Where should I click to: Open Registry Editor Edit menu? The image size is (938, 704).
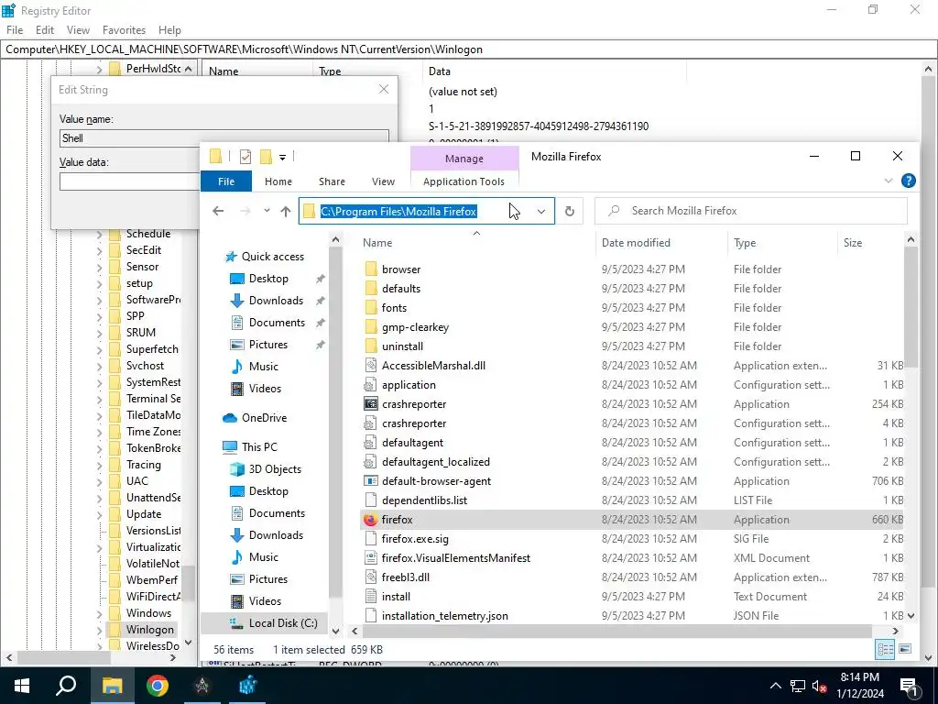45,30
